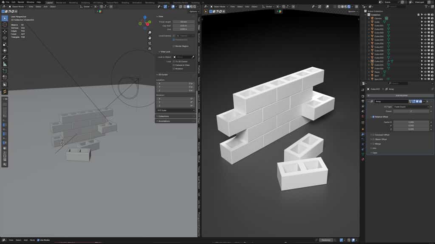Switch to the Layout workspace tab

[x=49, y=2]
